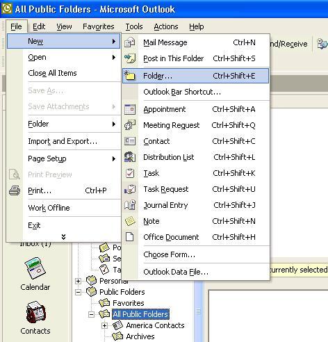Open the Favorites menu
This screenshot has height=342, width=328.
99,26
